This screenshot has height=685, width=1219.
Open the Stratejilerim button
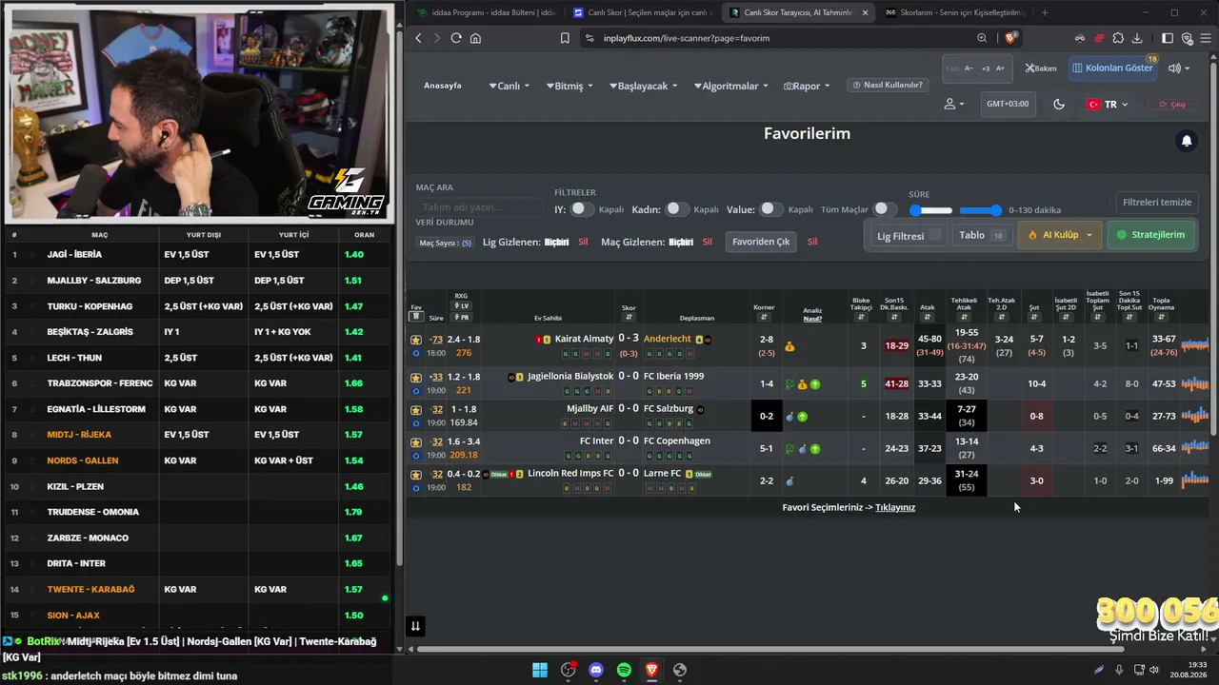click(1151, 235)
